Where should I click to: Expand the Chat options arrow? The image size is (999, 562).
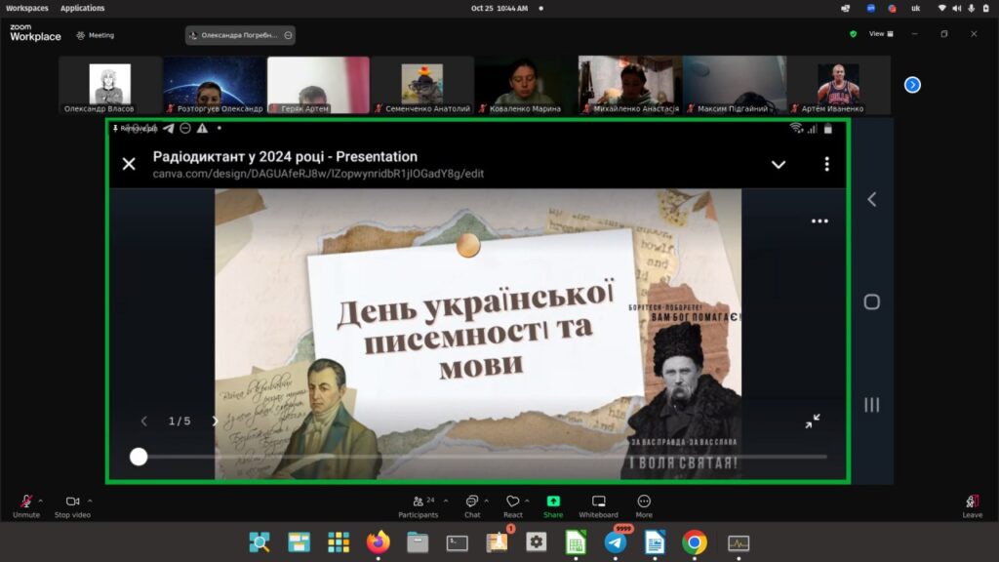click(486, 501)
